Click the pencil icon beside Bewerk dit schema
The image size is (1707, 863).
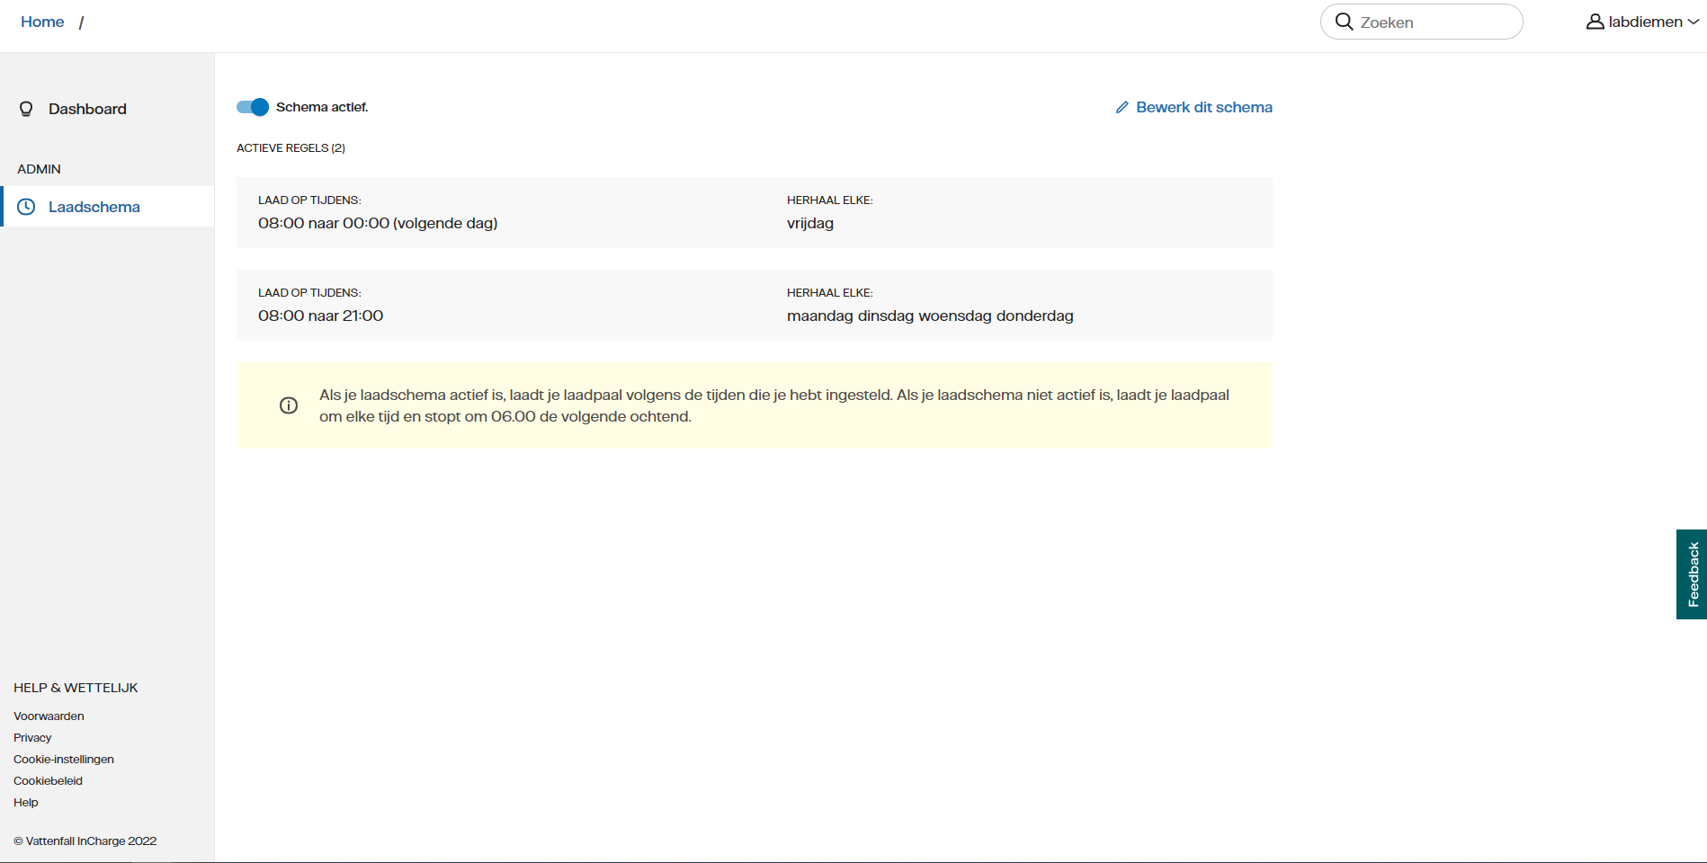[x=1121, y=107]
